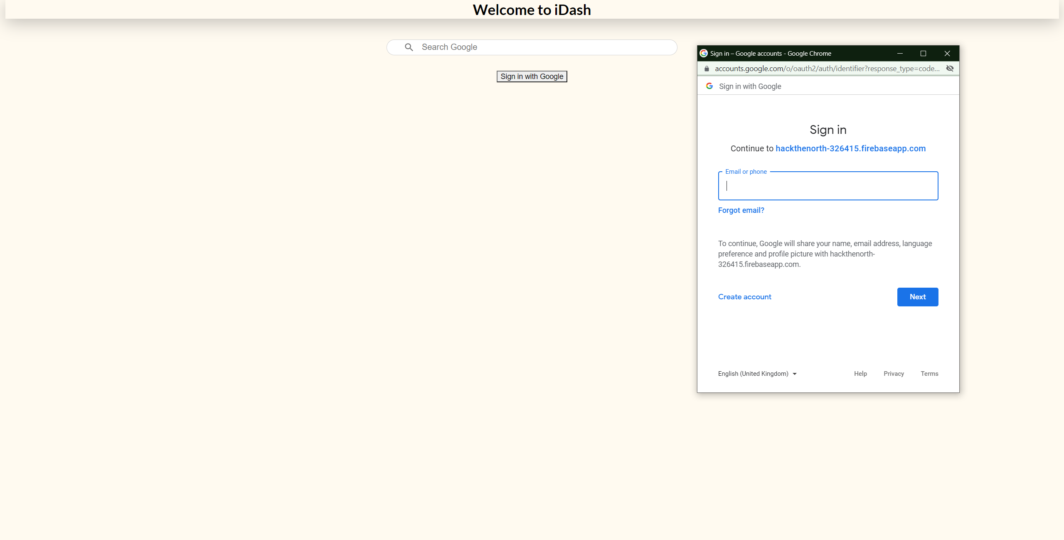Click the blue Next button
Viewport: 1064px width, 540px height.
point(917,297)
